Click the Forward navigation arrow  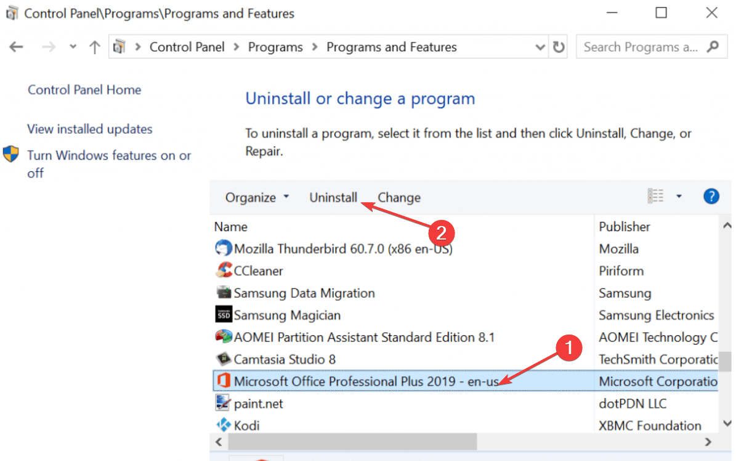pyautogui.click(x=48, y=47)
